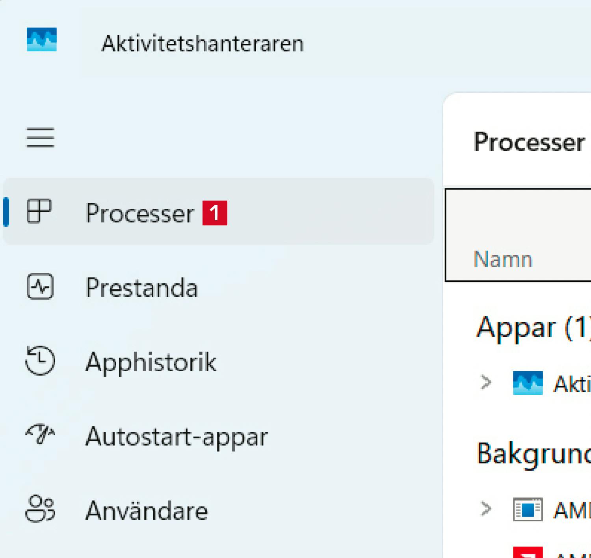This screenshot has width=591, height=558.
Task: Click the Aktivitetshanteraren icon in process list
Action: [x=528, y=383]
